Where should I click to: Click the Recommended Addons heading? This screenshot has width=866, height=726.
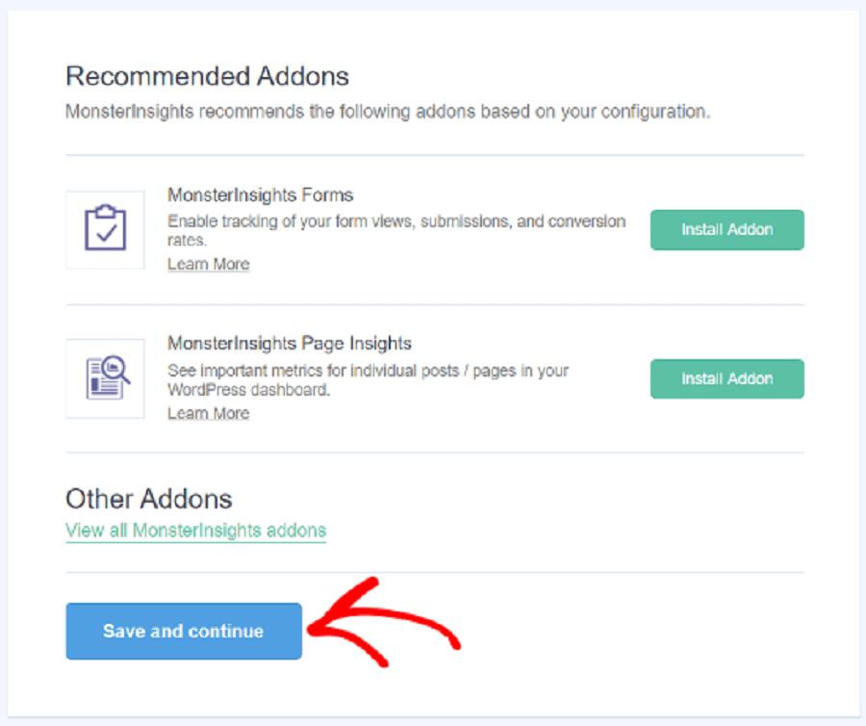pos(207,76)
